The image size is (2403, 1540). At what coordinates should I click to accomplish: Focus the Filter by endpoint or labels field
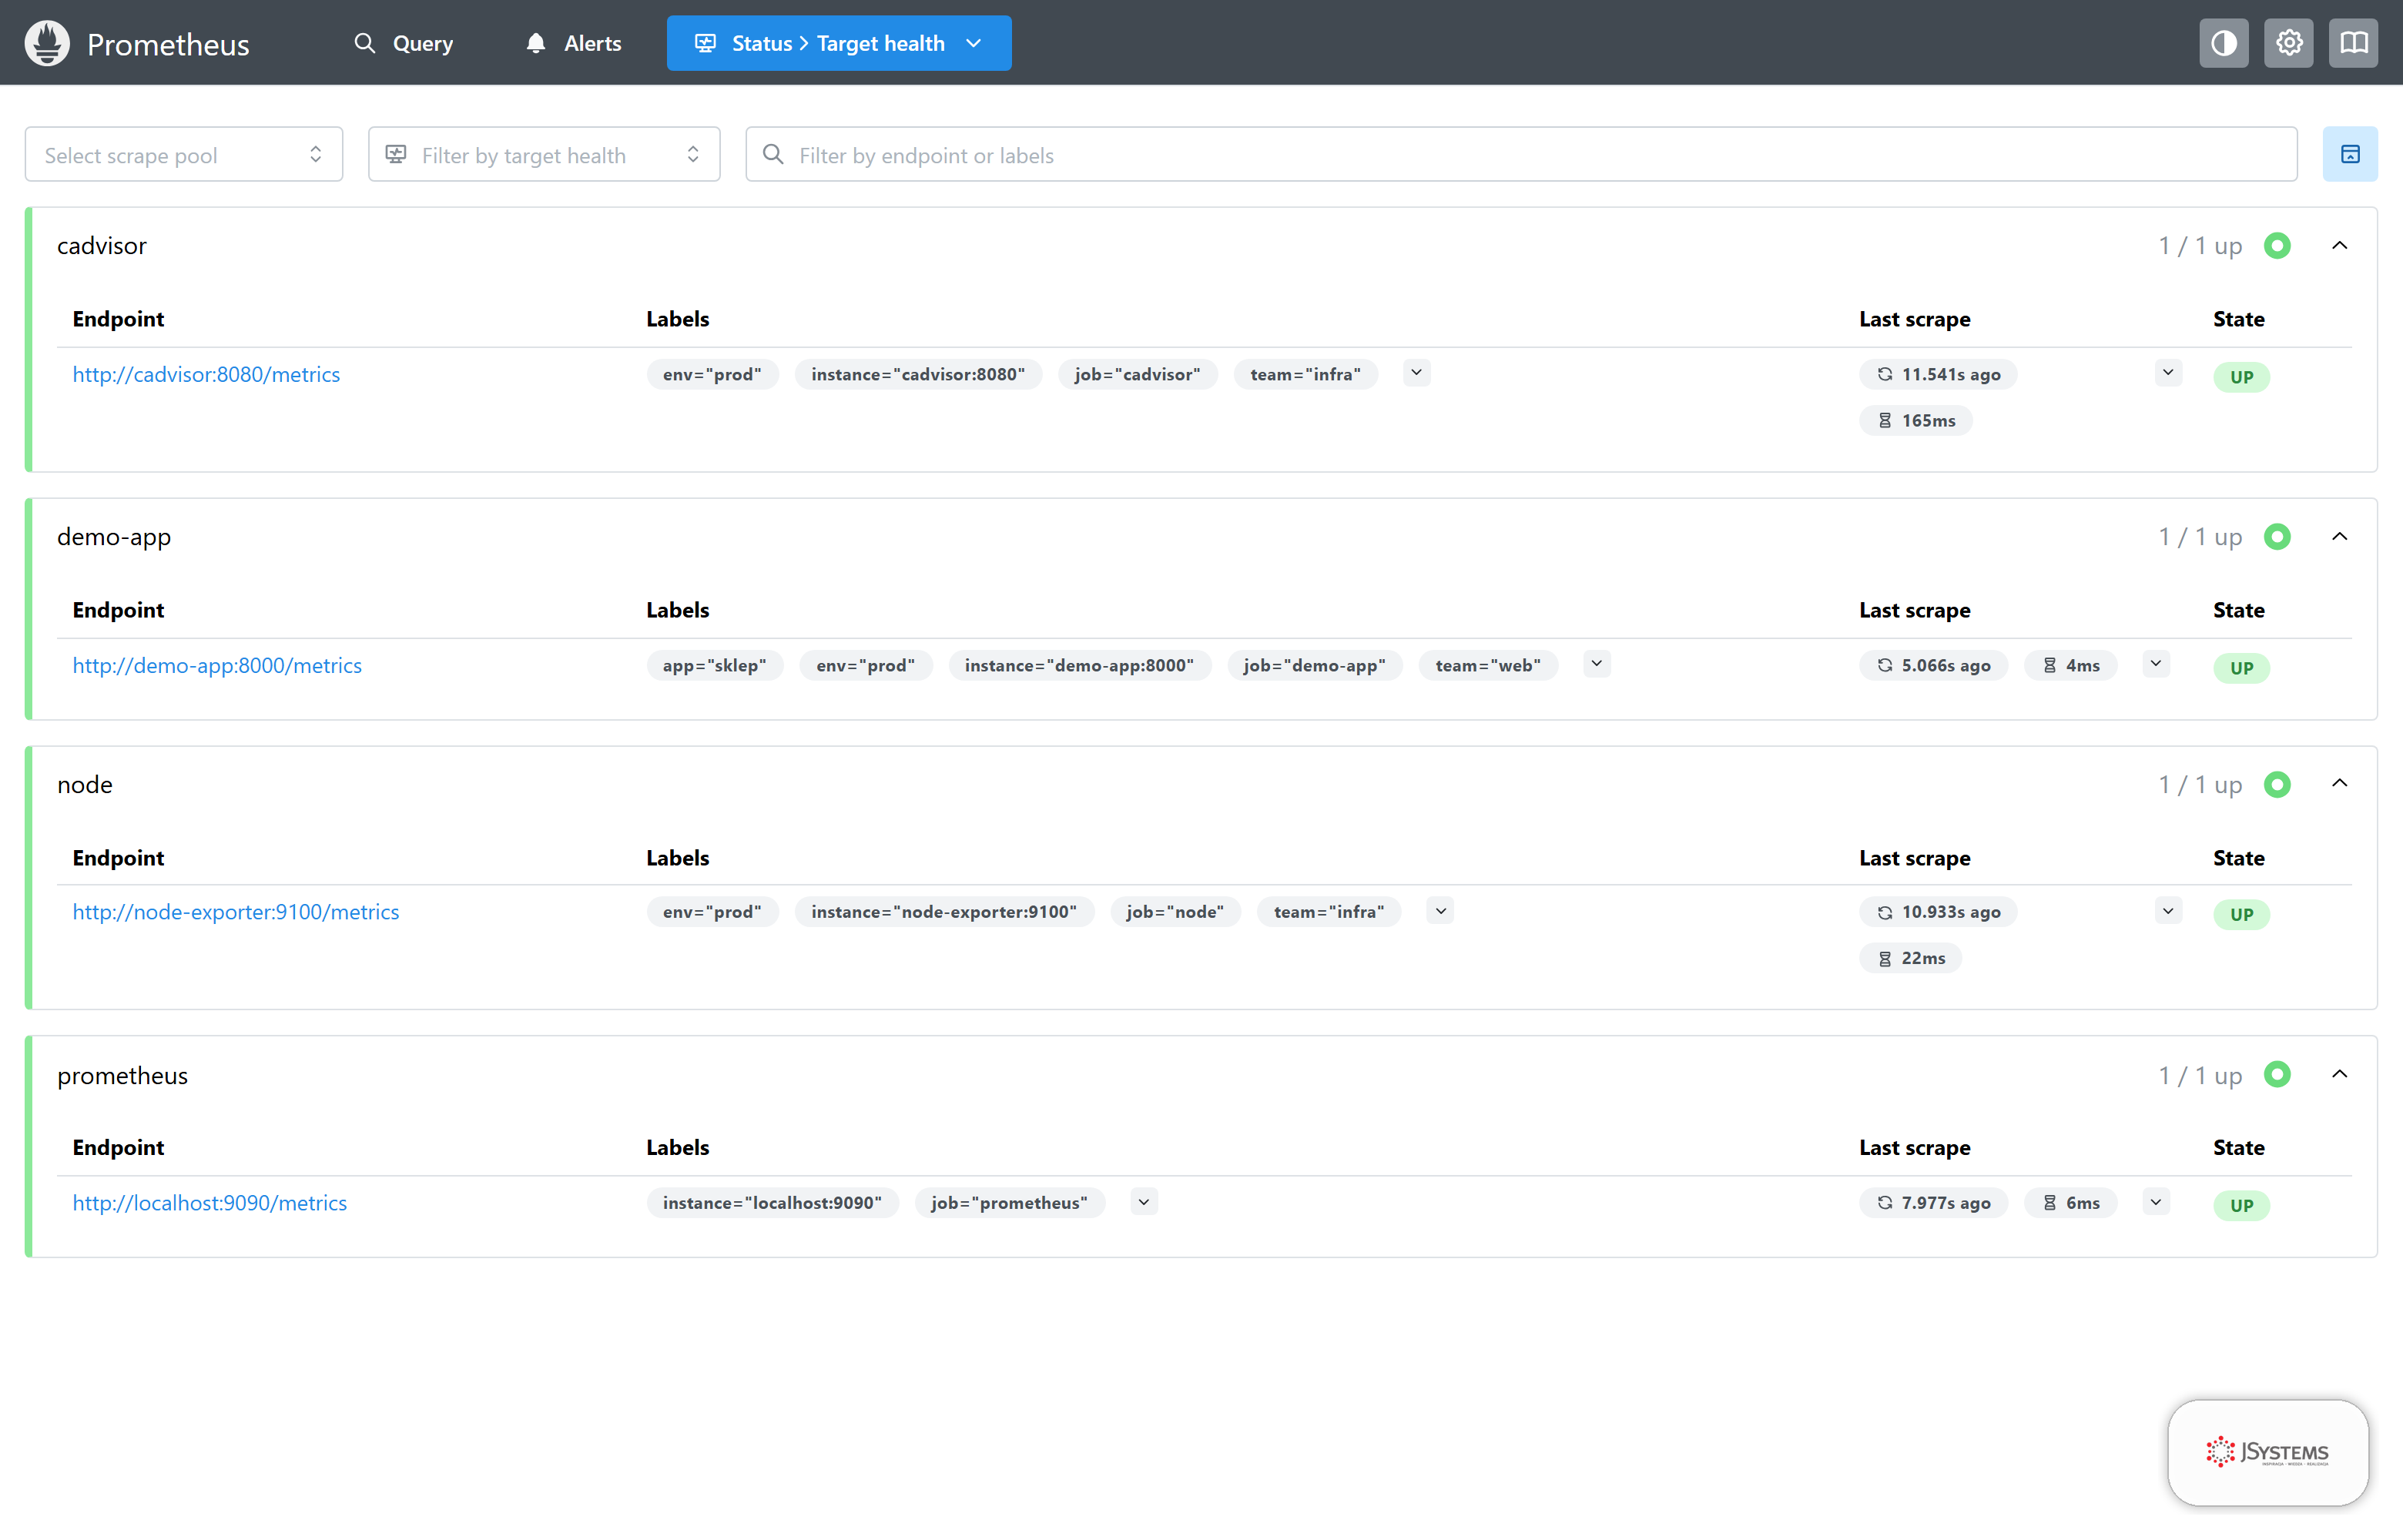pyautogui.click(x=1521, y=154)
